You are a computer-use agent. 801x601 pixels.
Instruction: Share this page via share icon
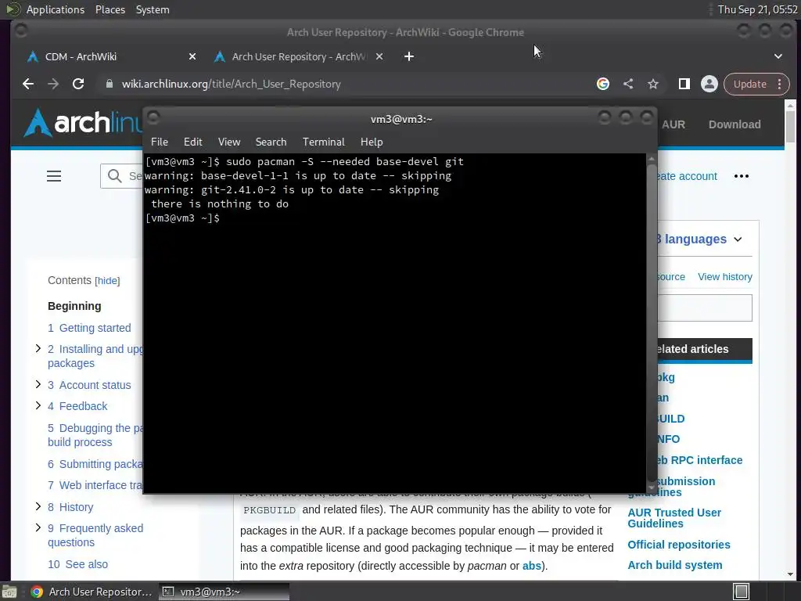click(628, 84)
